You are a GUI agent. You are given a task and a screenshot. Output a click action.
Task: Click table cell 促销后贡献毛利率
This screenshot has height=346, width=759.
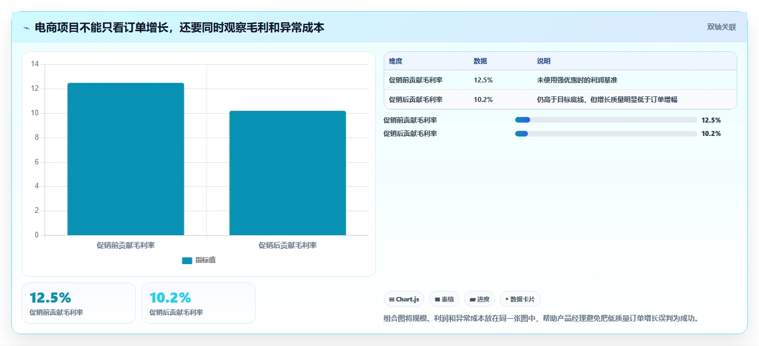(416, 100)
